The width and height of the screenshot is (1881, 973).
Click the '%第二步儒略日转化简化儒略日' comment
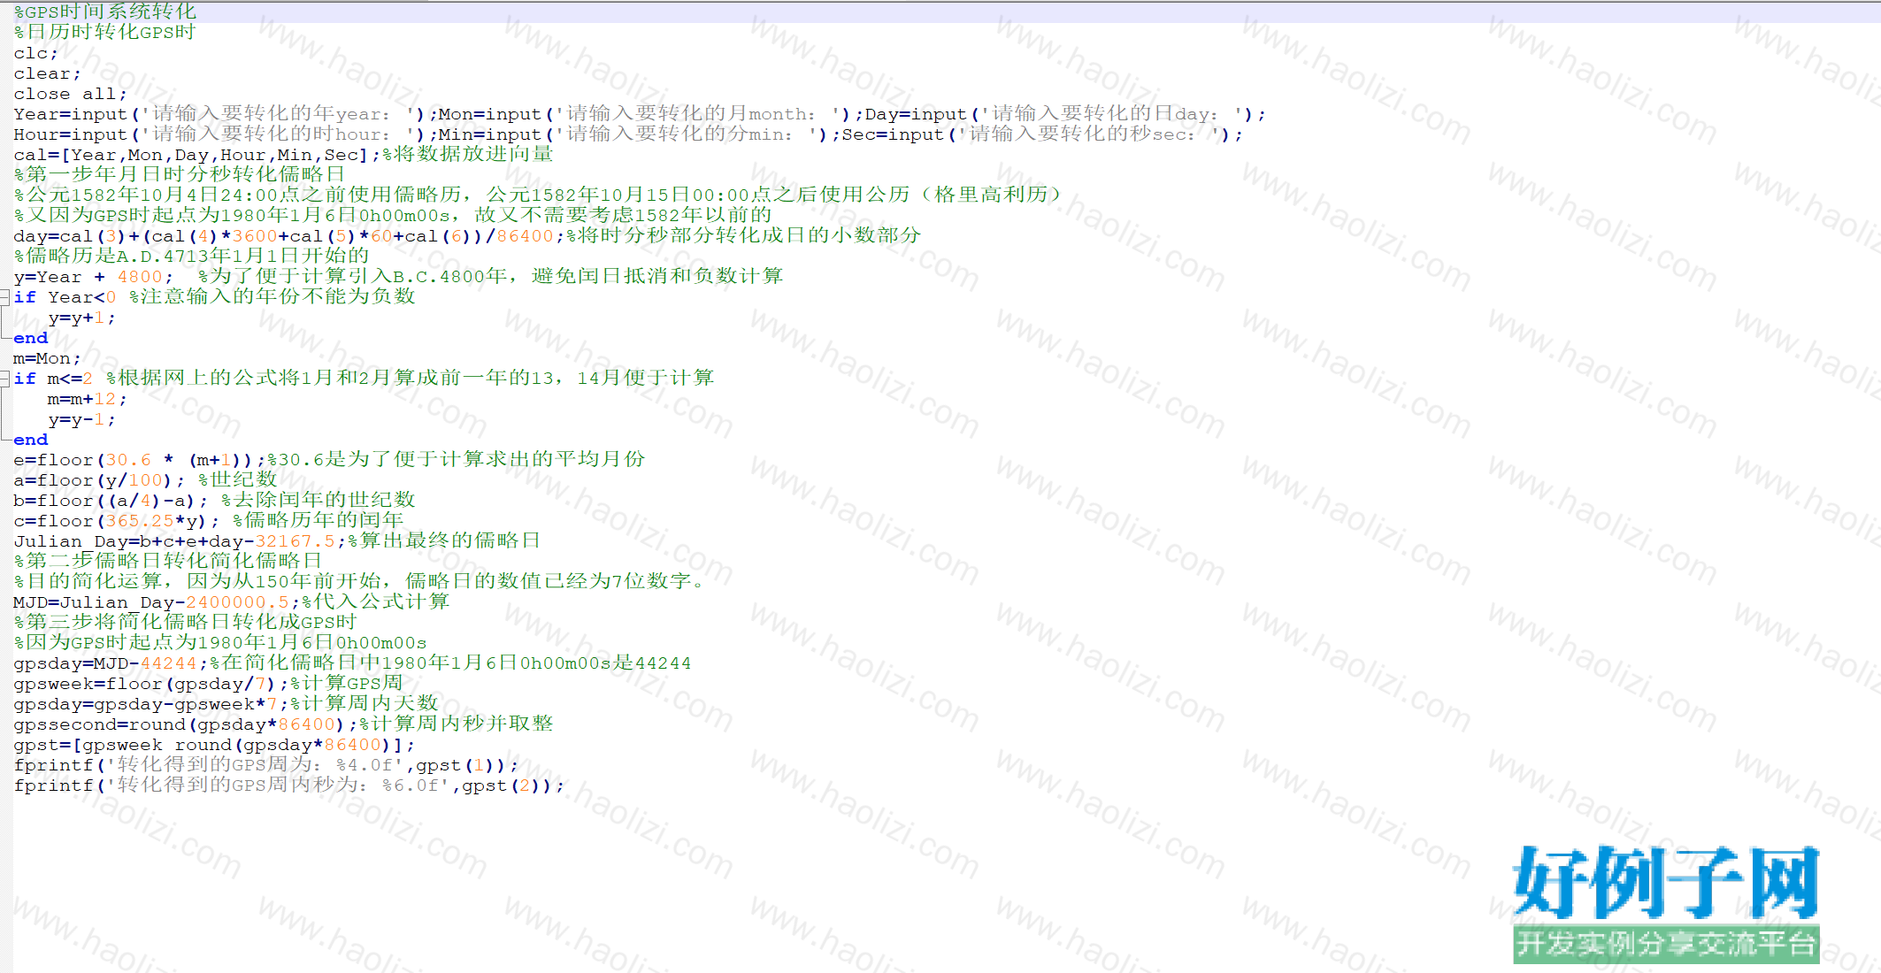coord(168,561)
